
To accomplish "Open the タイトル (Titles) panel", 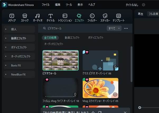I will coord(50,18).
